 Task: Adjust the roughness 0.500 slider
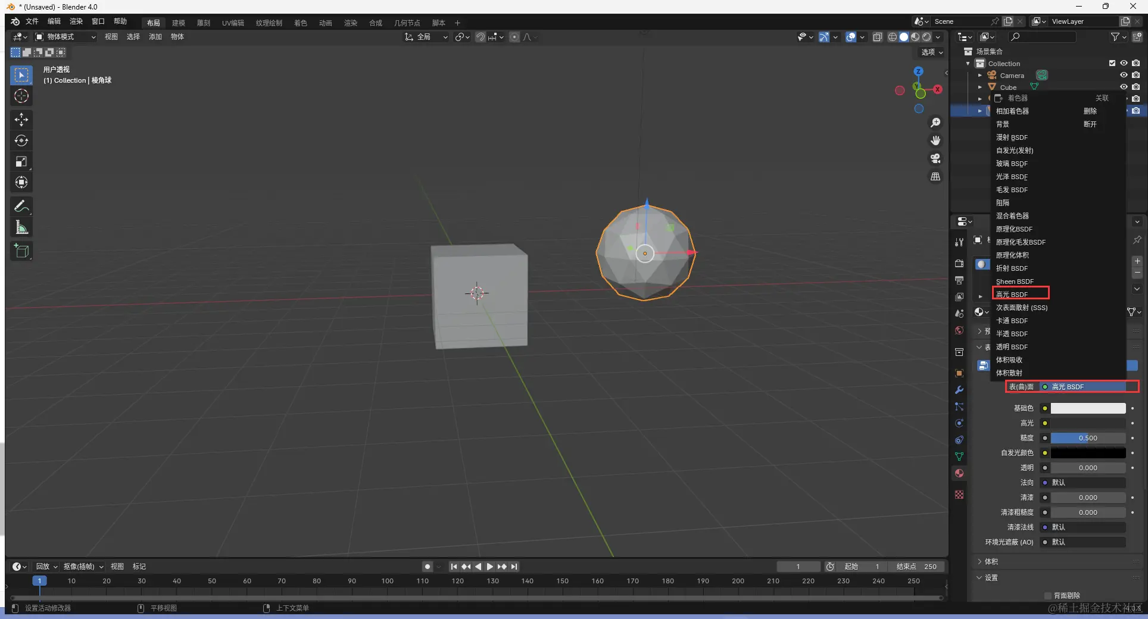click(1088, 438)
